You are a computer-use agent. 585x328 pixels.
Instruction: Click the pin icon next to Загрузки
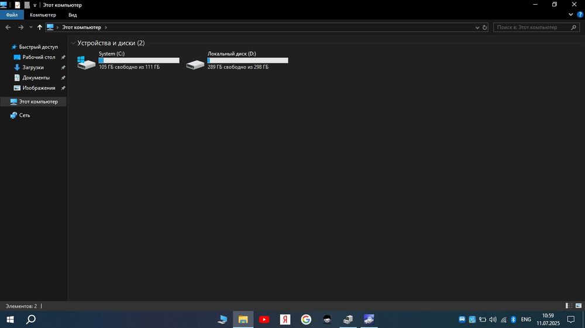point(63,67)
